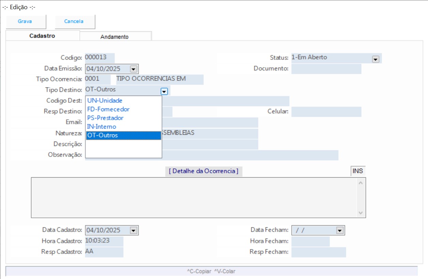
Task: Open the Data Fecham date dropdown
Action: (339, 230)
